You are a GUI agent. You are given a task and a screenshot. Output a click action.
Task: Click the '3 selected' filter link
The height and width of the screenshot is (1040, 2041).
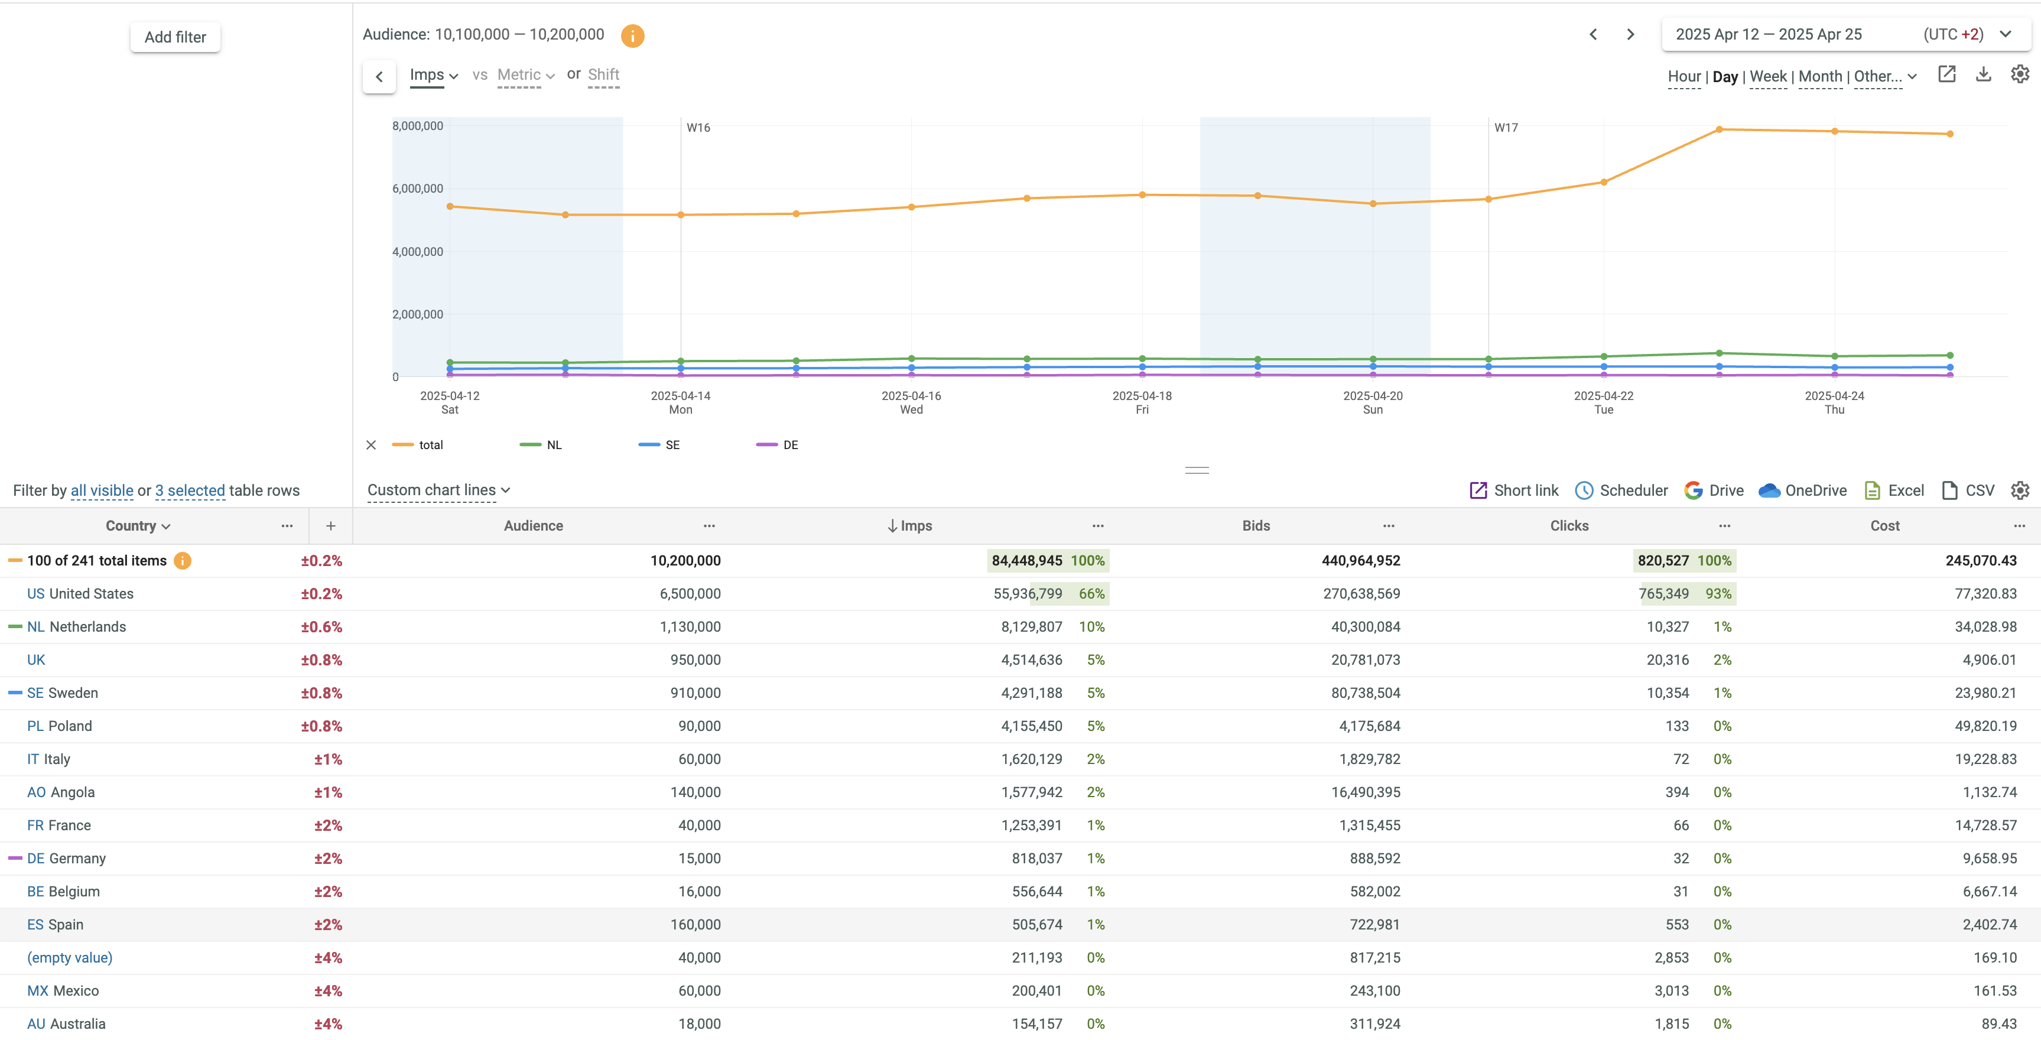tap(190, 490)
